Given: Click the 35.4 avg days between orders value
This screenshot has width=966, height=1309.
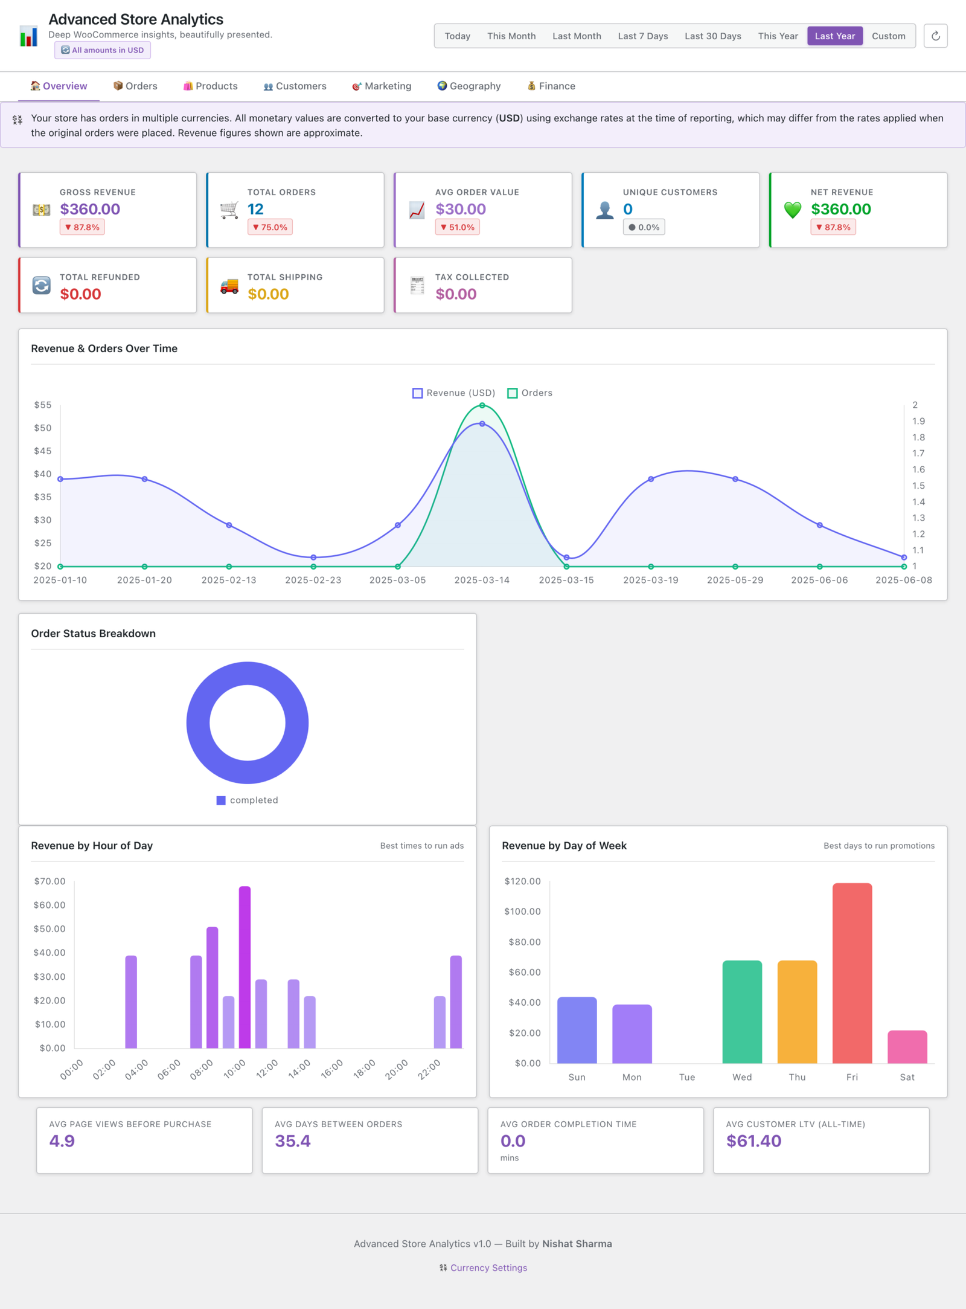Looking at the screenshot, I should (293, 1140).
